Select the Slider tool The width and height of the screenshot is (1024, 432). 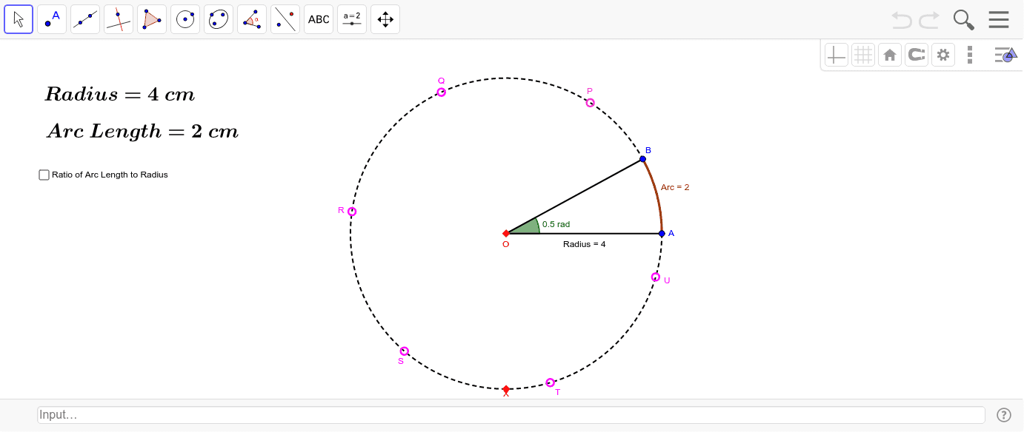352,19
